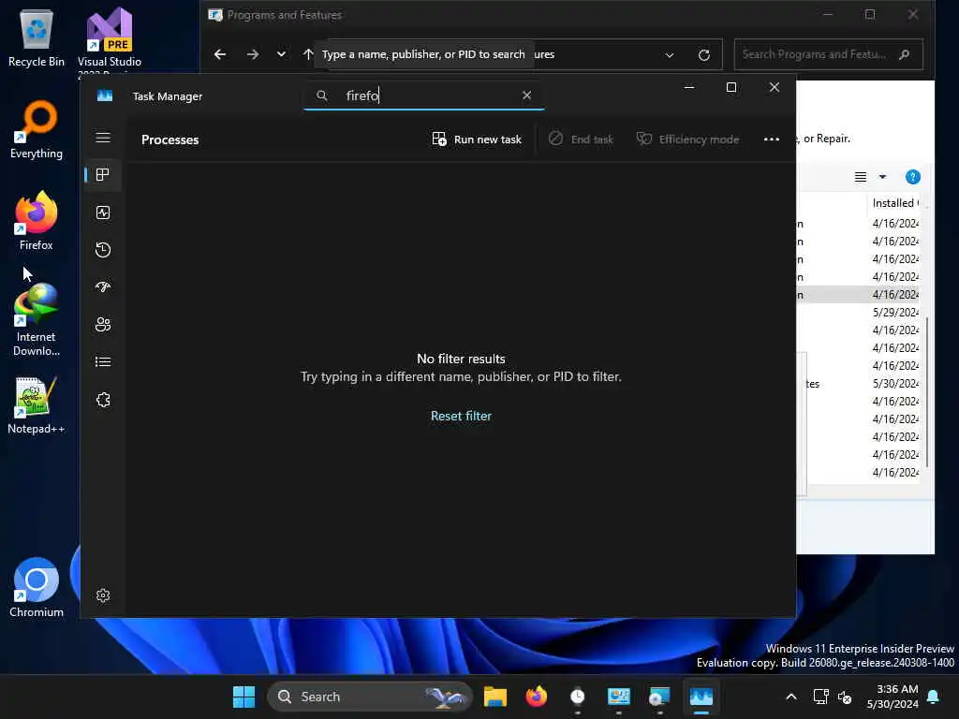Click the Efficiency mode button

click(x=687, y=139)
